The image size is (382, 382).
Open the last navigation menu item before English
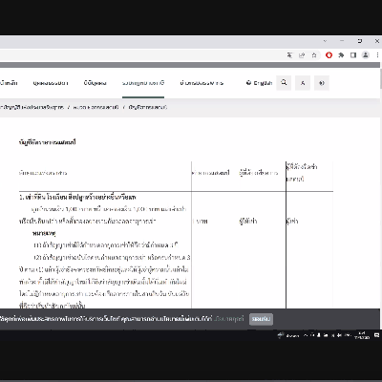tap(202, 83)
